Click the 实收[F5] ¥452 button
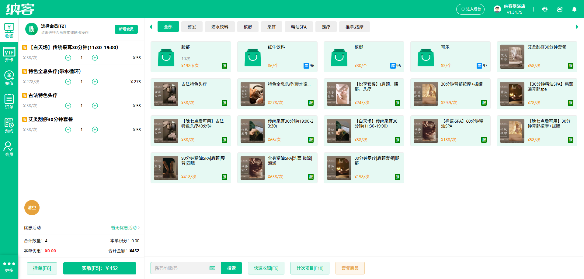Image resolution: width=584 pixels, height=279 pixels. pos(100,268)
